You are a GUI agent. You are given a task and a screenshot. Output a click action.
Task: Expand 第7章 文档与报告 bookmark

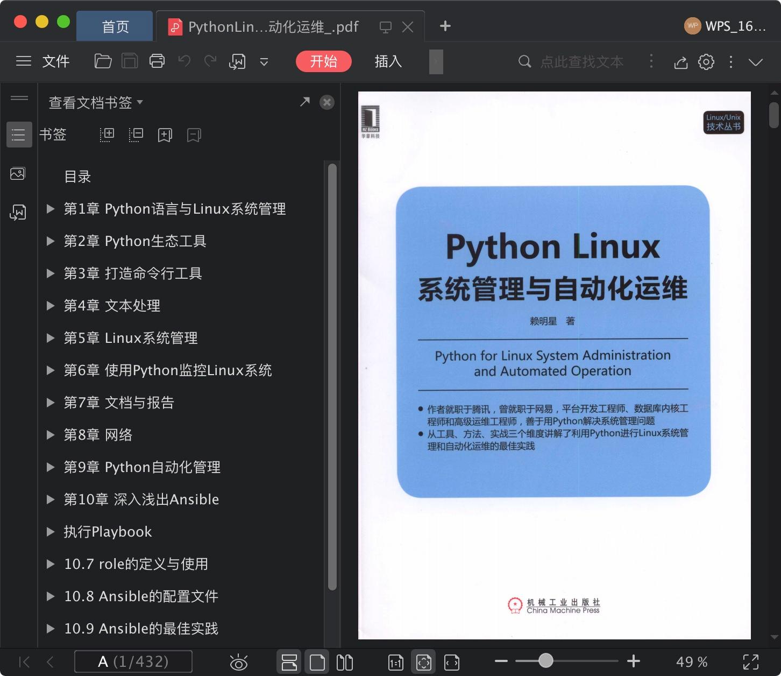pyautogui.click(x=51, y=403)
